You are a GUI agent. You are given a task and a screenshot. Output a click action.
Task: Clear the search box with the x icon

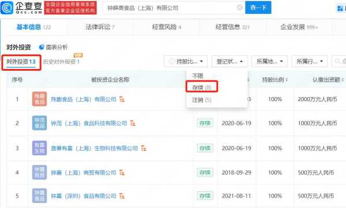[240, 7]
